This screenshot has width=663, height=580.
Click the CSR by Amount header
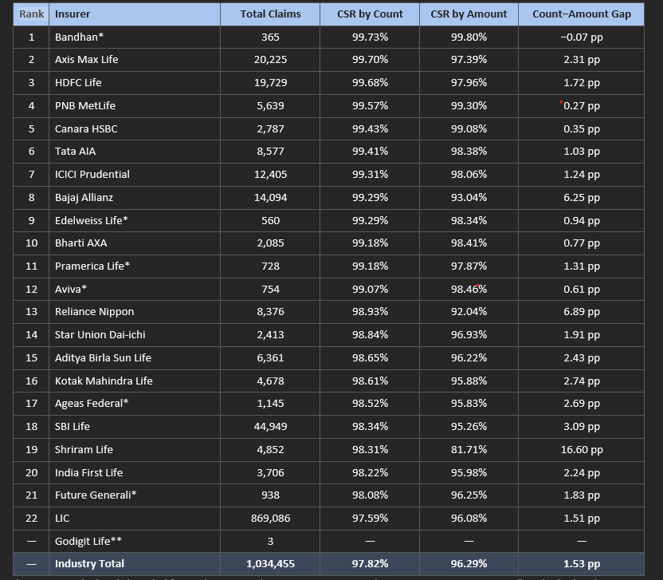pyautogui.click(x=469, y=14)
